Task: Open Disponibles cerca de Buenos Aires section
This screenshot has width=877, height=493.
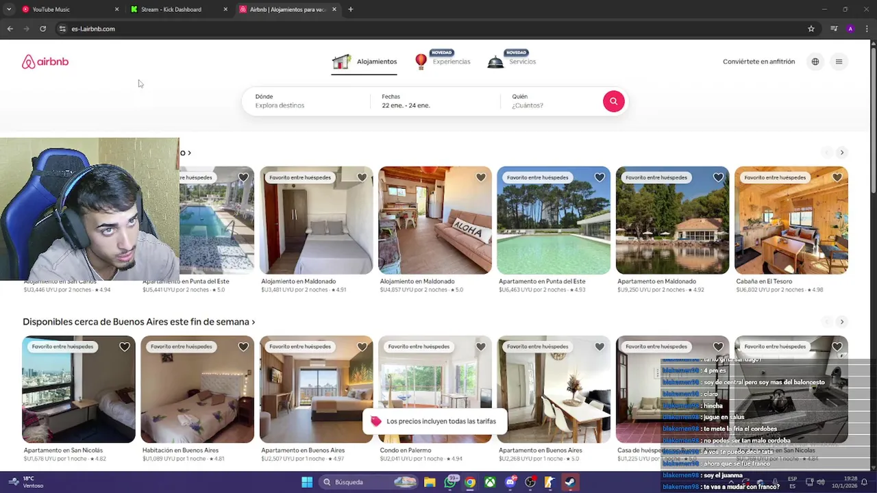Action: [x=138, y=322]
